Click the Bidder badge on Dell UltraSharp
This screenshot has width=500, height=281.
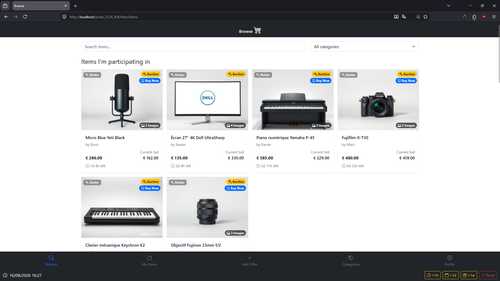(x=178, y=75)
